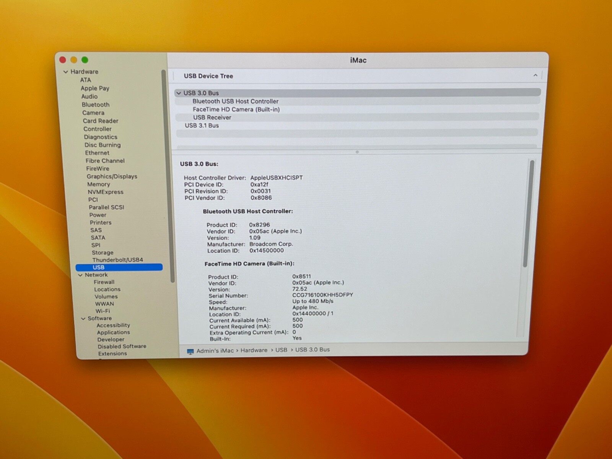The height and width of the screenshot is (459, 612).
Task: Click the Broadcom Corp. manufacturer value
Action: tap(271, 244)
